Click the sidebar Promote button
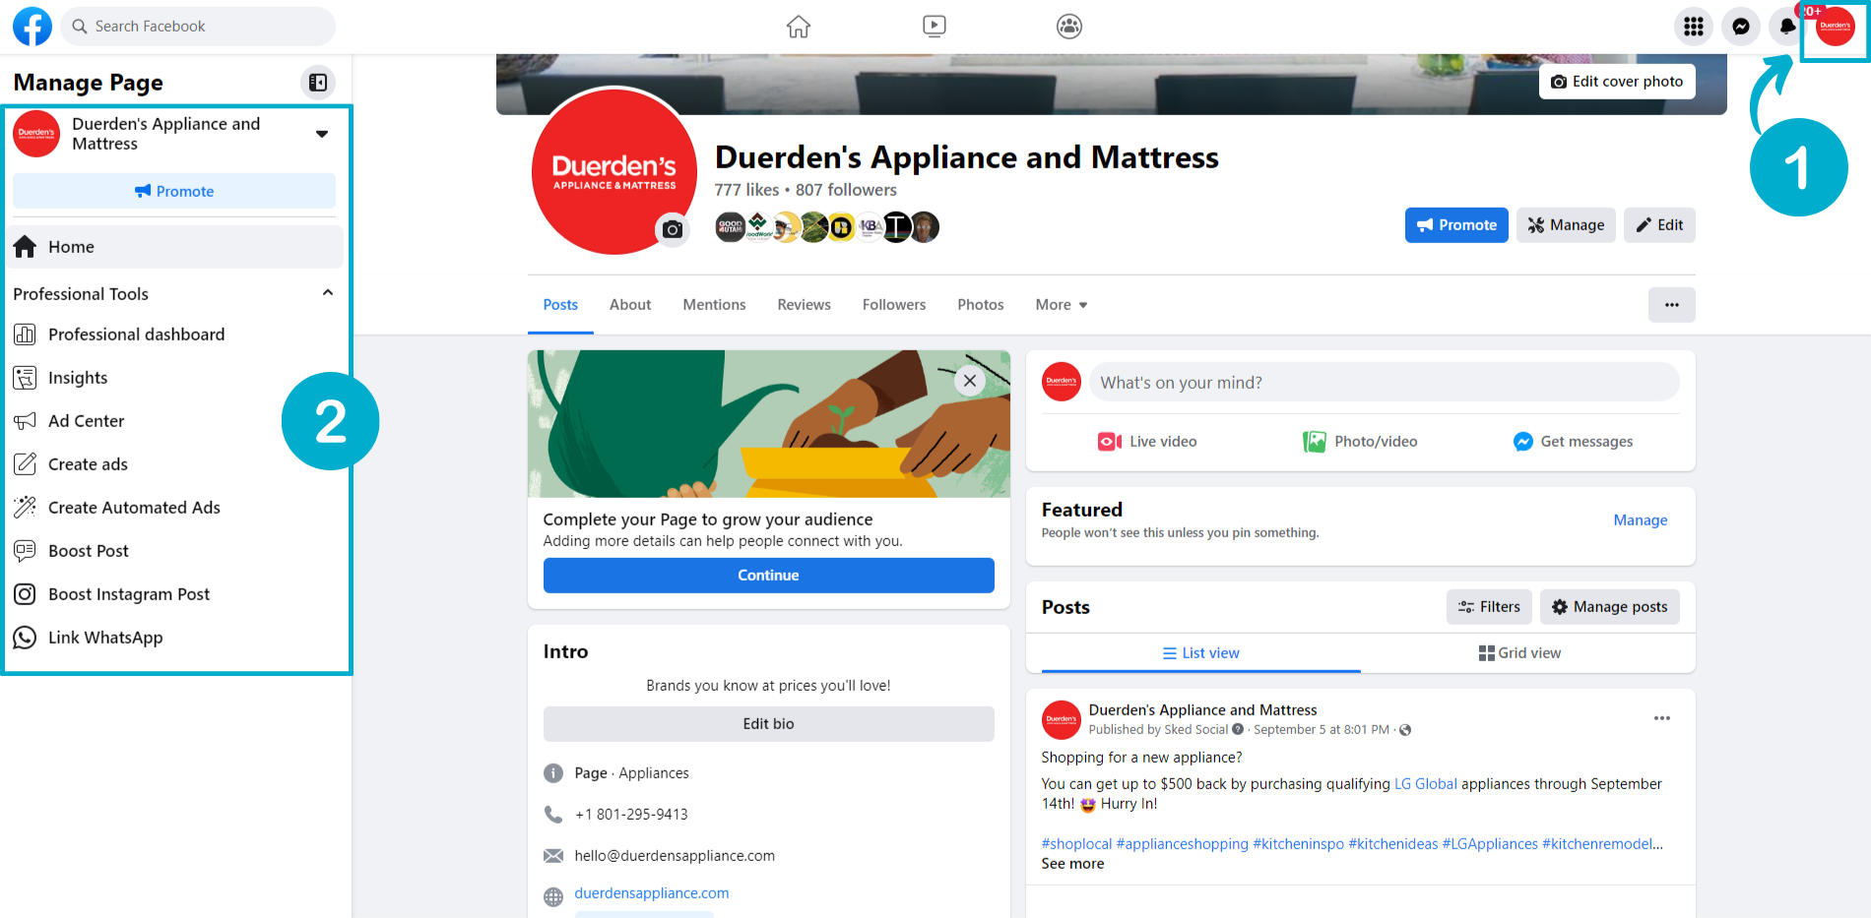The image size is (1871, 918). pos(174,191)
